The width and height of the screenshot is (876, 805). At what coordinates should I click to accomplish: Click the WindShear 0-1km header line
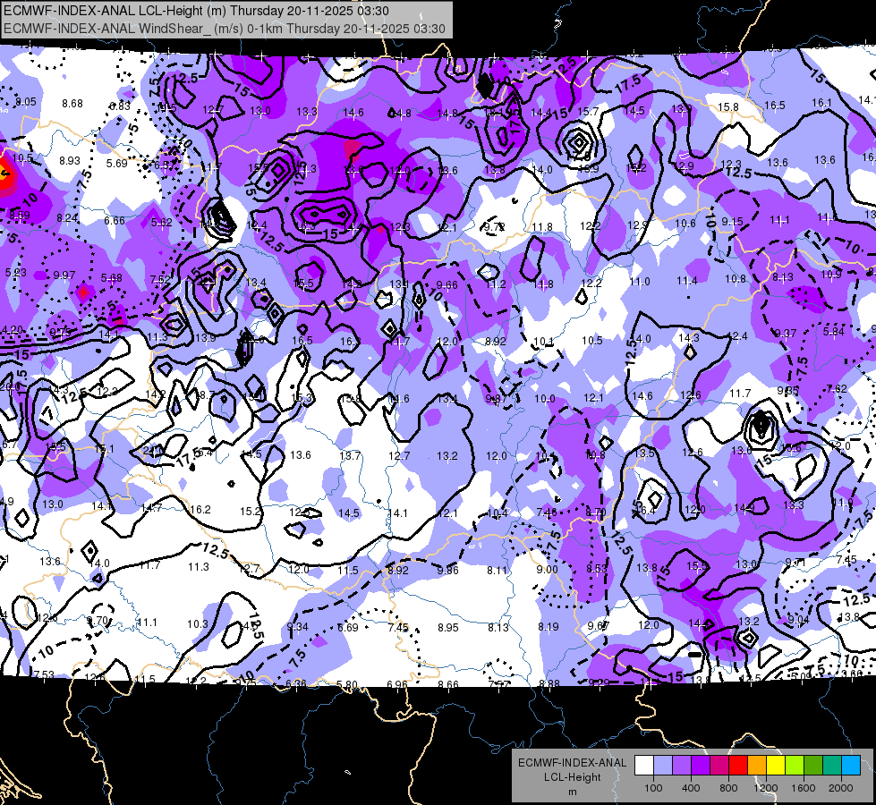pos(224,29)
